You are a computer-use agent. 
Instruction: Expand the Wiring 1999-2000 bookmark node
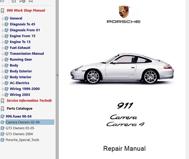click(x=3, y=89)
